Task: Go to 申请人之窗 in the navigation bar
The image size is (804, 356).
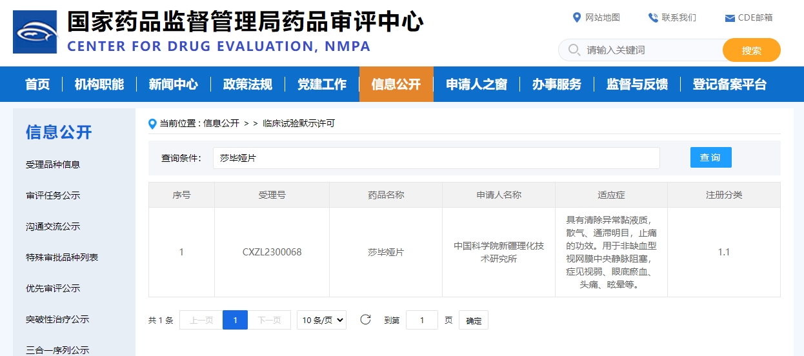Action: 476,84
